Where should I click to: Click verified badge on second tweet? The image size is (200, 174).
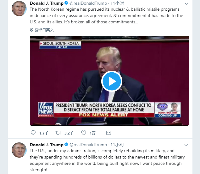coord(66,144)
